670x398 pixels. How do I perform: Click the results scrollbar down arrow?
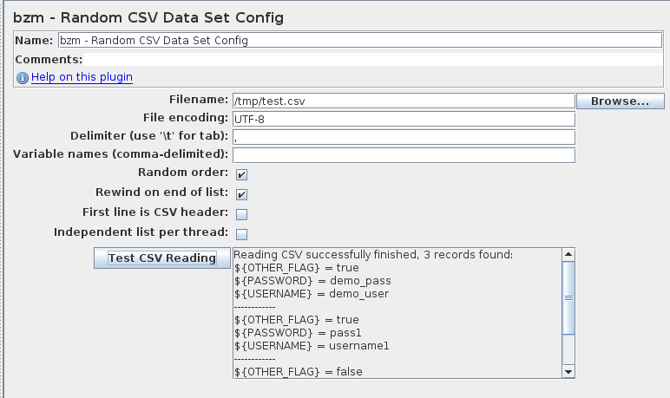click(568, 371)
